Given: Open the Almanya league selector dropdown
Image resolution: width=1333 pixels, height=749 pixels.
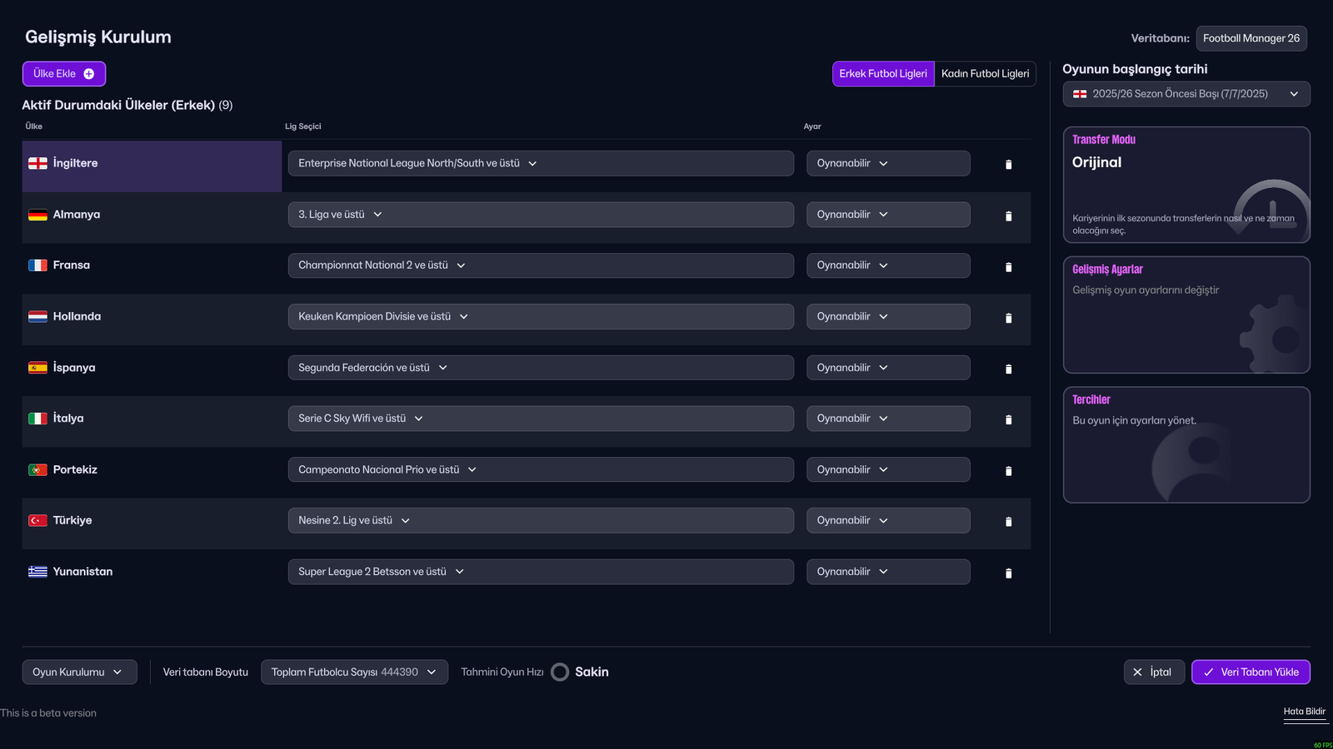Looking at the screenshot, I should pyautogui.click(x=540, y=215).
